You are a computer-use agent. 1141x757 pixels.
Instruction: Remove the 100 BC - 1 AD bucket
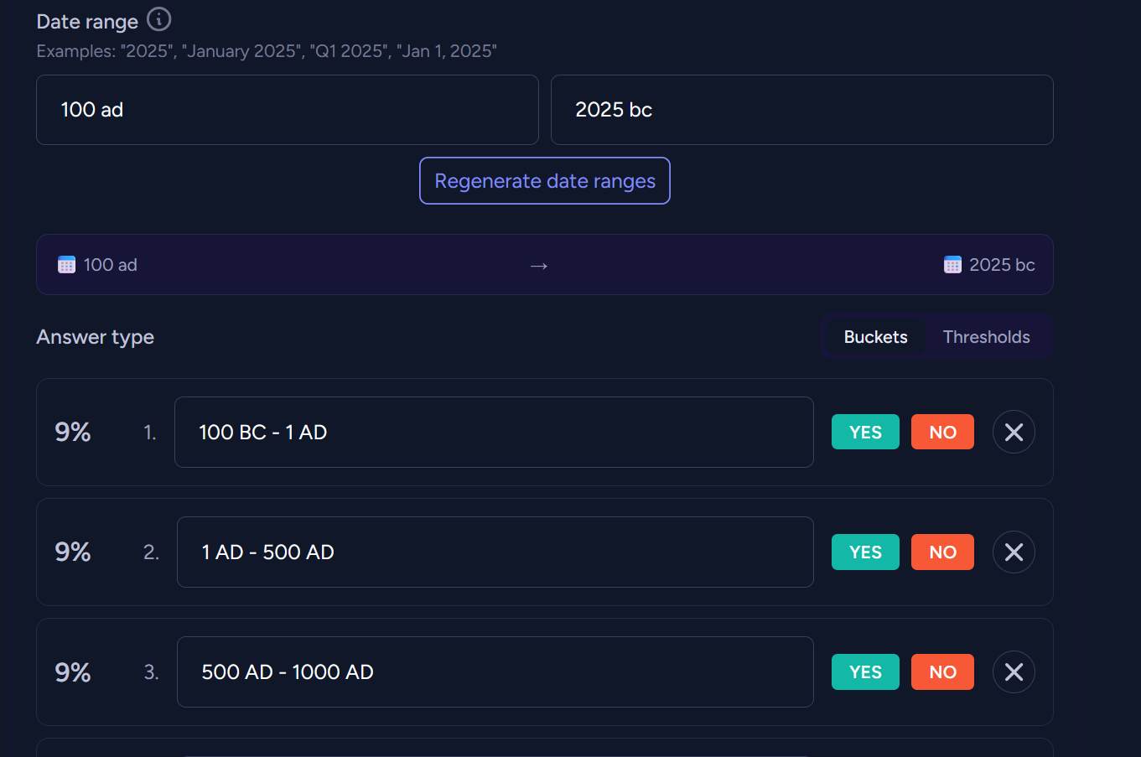click(x=1014, y=432)
